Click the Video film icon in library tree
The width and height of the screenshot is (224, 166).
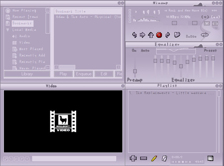point(14,43)
